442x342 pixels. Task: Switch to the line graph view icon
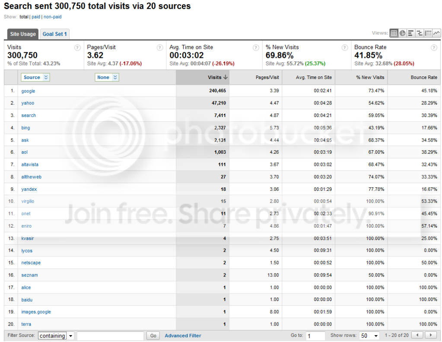tap(436, 33)
